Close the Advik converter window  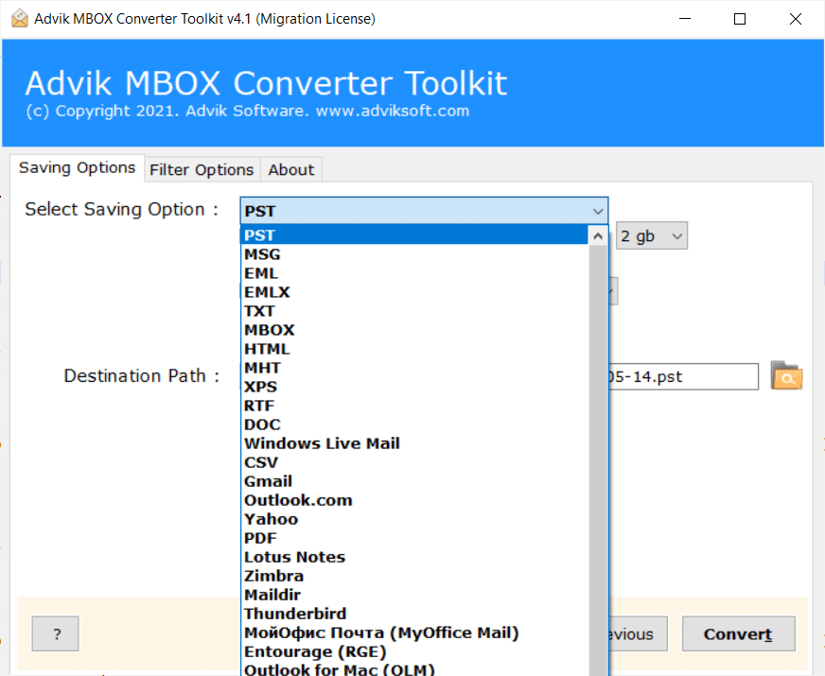[795, 19]
